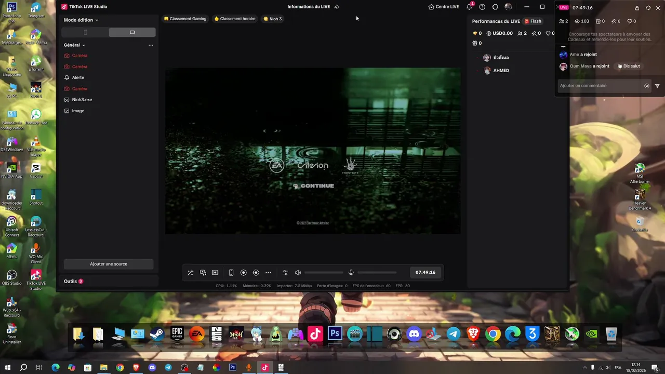Open Centre LIVE
The image size is (665, 374).
[444, 7]
